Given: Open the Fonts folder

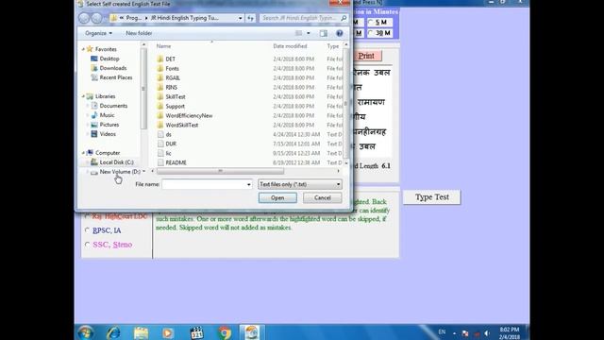Looking at the screenshot, I should point(172,68).
